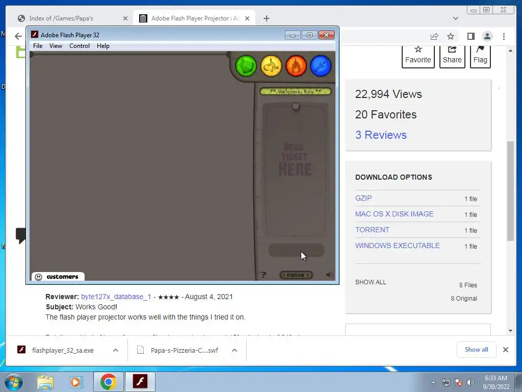Click the game help question mark

point(264,275)
